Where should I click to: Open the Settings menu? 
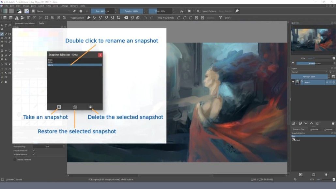point(64,6)
